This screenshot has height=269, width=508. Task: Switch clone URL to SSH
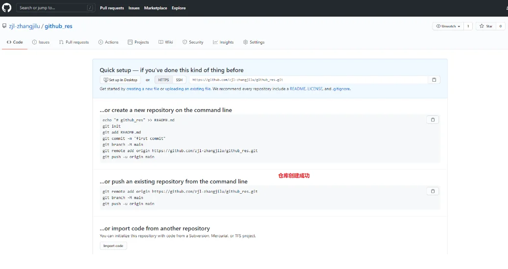[x=179, y=80]
